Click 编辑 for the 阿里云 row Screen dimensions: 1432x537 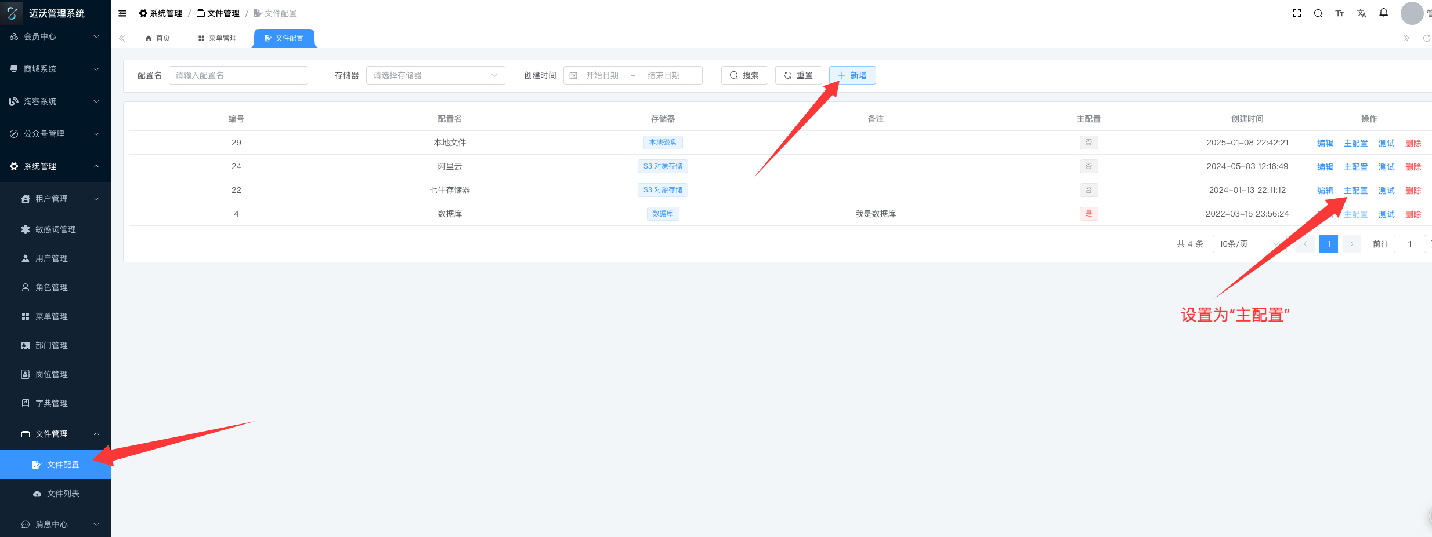pos(1325,167)
